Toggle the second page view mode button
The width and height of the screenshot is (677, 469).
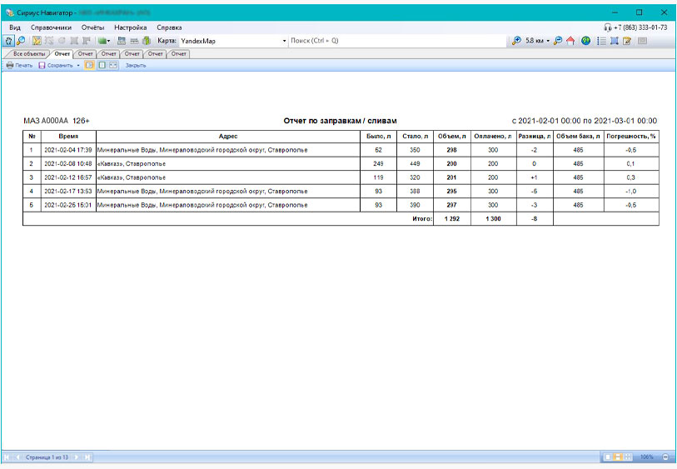(x=101, y=65)
